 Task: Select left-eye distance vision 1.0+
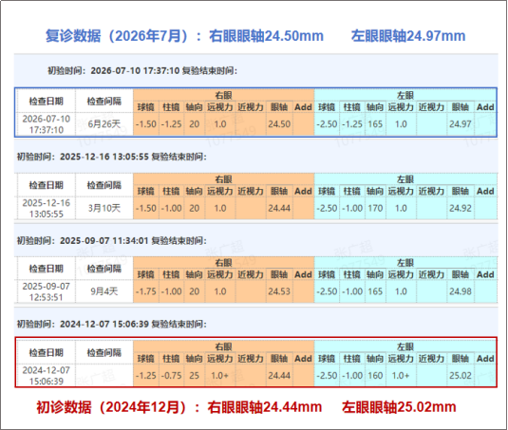tap(401, 376)
